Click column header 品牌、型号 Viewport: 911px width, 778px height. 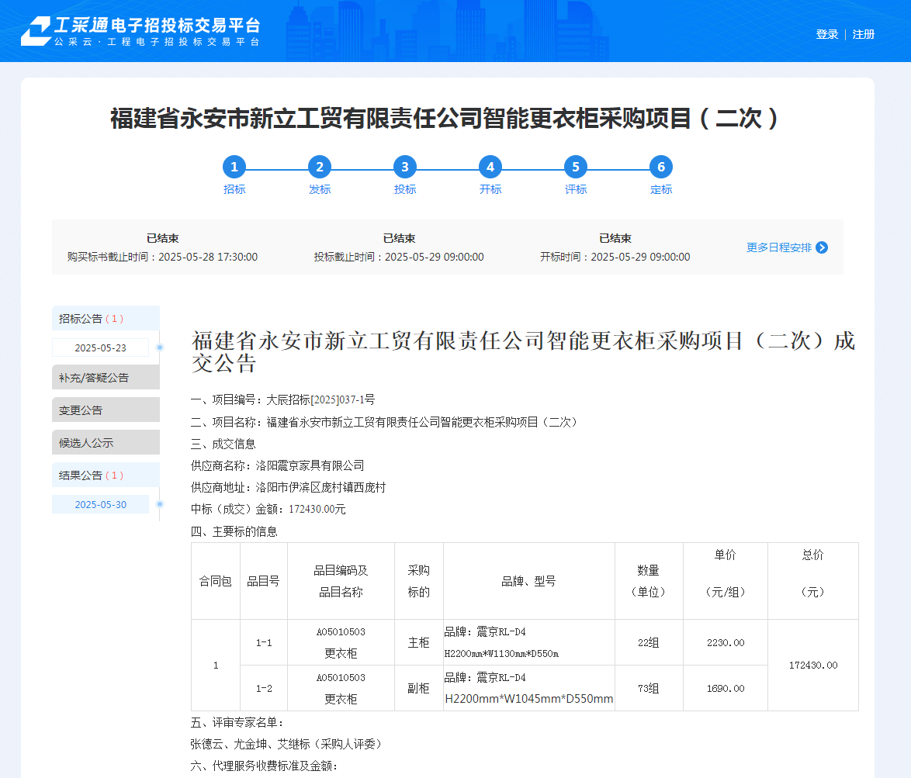pyautogui.click(x=528, y=581)
